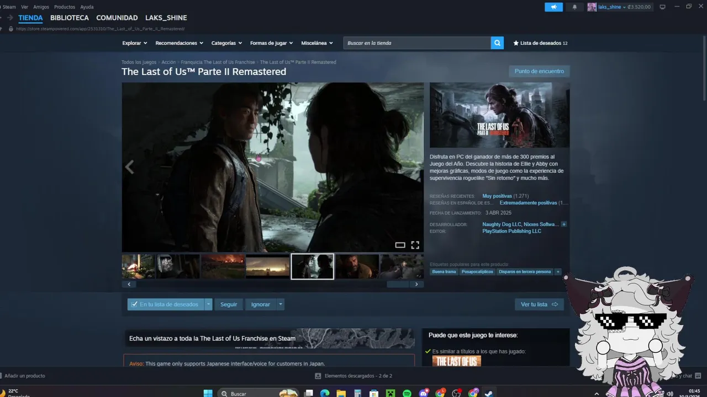Click PlayStation Publishing LLC publisher link

click(511, 231)
